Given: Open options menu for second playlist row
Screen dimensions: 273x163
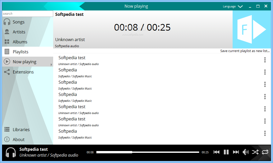Looking at the screenshot, I should 265,72.
